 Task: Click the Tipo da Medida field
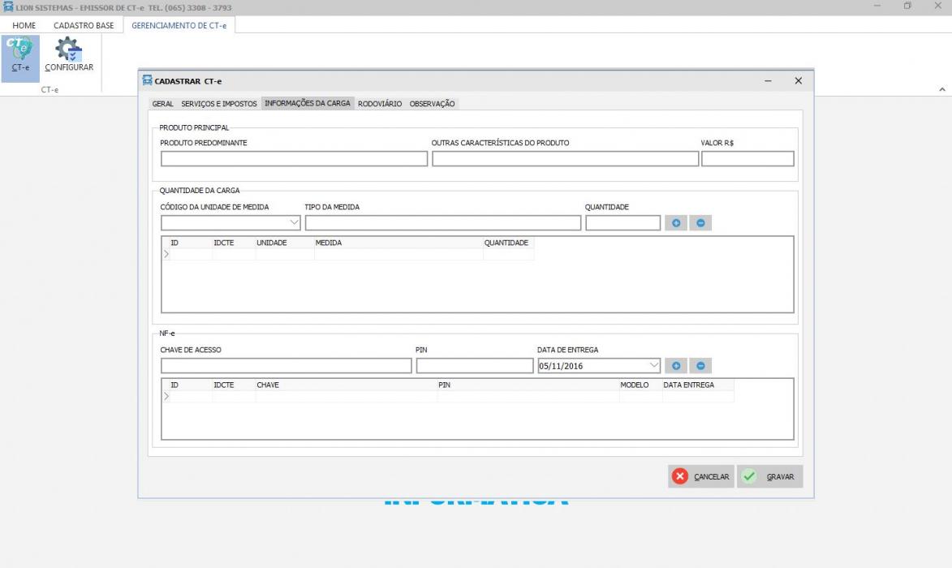[x=442, y=222]
